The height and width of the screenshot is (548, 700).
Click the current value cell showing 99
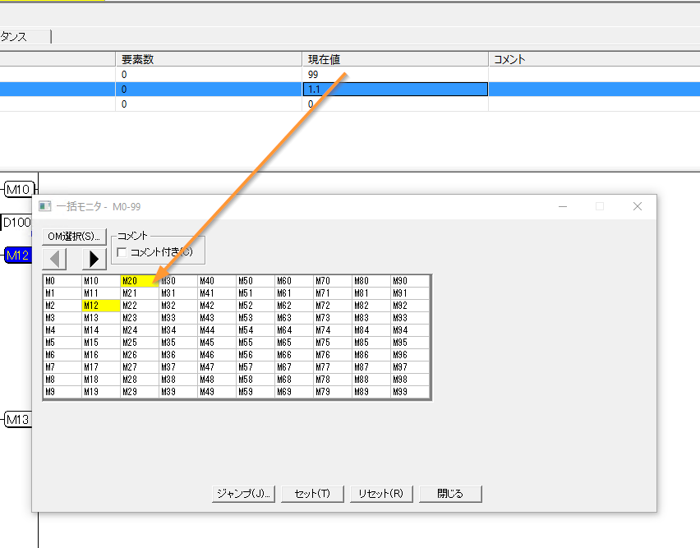pos(394,74)
